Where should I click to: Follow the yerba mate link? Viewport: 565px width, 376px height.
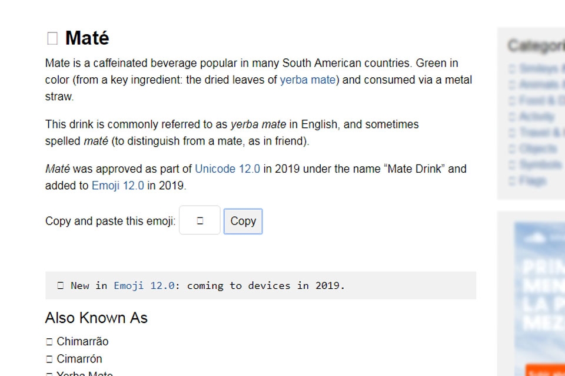click(x=308, y=80)
